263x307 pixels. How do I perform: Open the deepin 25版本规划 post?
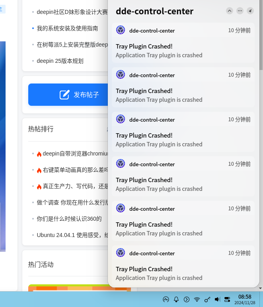pyautogui.click(x=60, y=61)
